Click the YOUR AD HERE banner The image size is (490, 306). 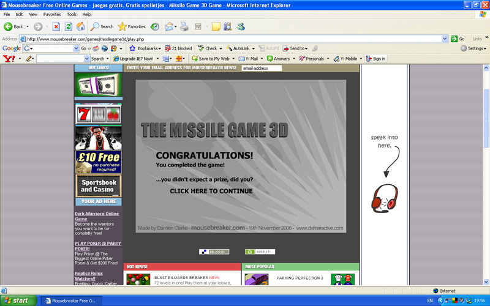click(99, 201)
